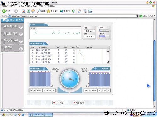Click the Windows Start button
The image size is (157, 117).
(7, 115)
